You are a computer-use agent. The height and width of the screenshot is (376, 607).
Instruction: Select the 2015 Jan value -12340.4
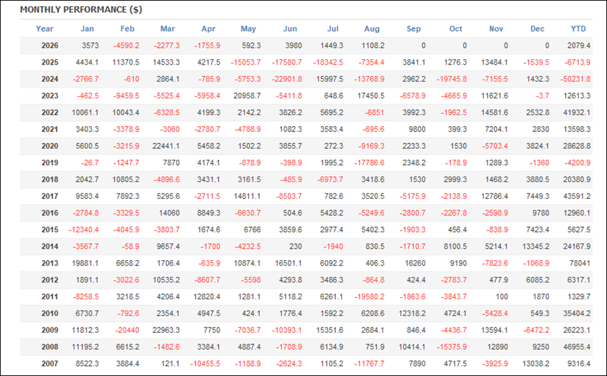click(84, 230)
